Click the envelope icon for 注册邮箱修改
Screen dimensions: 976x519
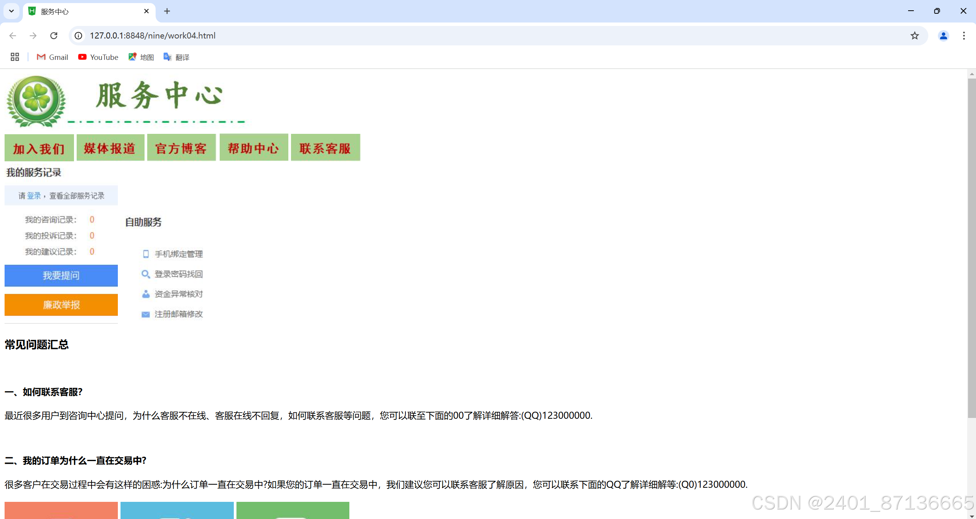click(x=145, y=314)
